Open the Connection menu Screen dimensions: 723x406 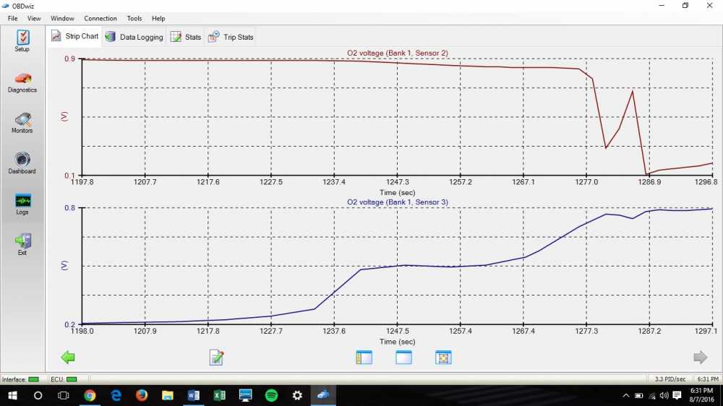point(100,18)
